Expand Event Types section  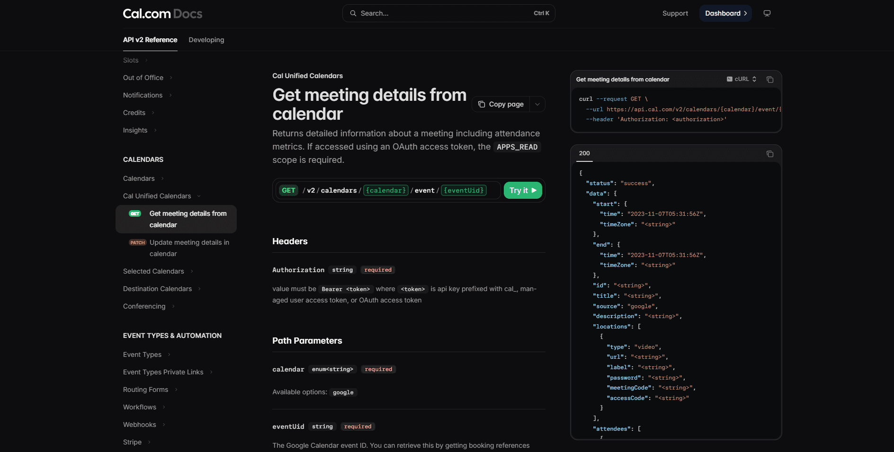pos(147,355)
